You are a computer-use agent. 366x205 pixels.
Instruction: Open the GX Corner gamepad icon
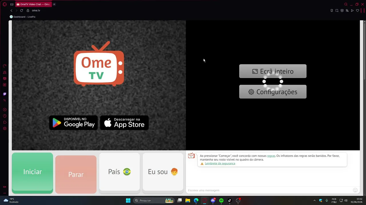tap(12, 4)
